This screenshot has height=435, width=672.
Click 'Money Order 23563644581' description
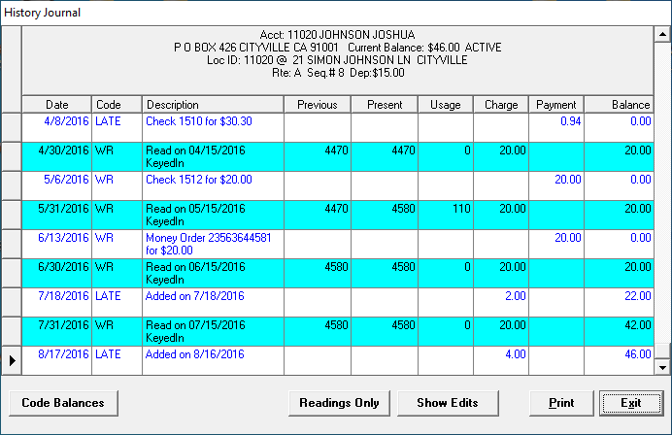click(208, 238)
